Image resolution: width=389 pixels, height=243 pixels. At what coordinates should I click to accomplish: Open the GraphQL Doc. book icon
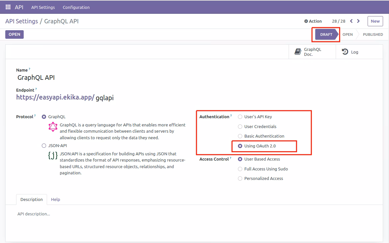(x=298, y=52)
